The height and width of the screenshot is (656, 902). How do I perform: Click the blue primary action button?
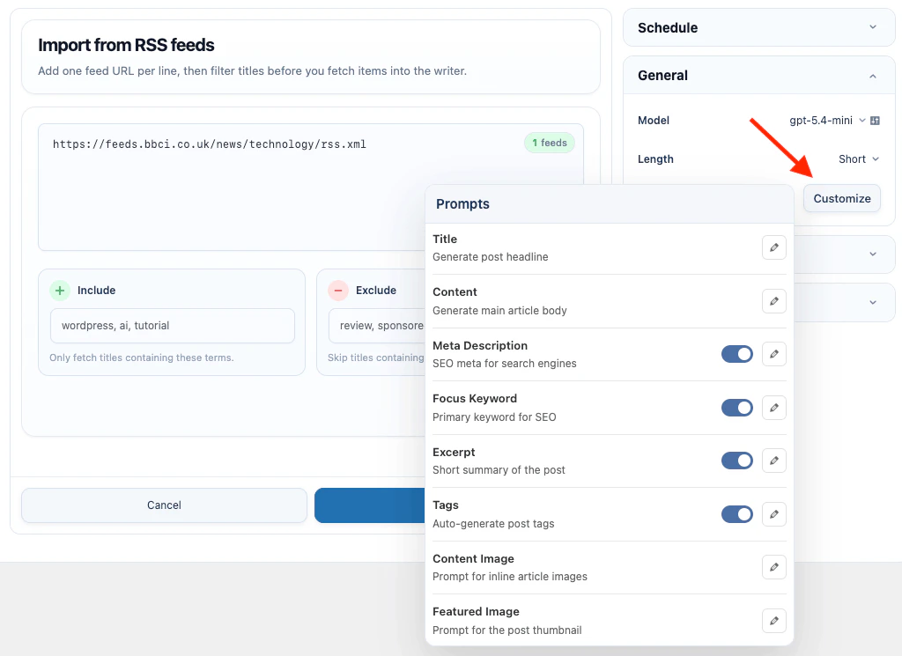[370, 505]
